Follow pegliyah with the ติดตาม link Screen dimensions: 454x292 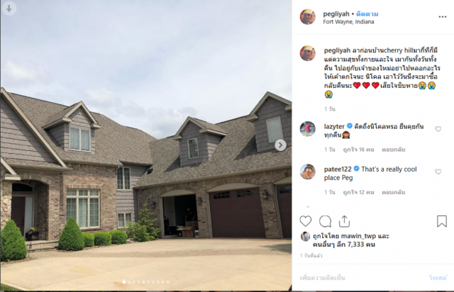pos(367,14)
